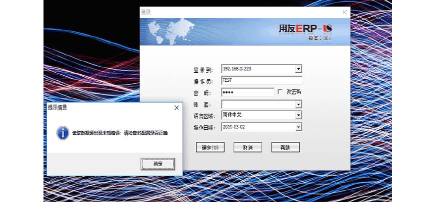Close the 提示信息 message dialog

177,108
